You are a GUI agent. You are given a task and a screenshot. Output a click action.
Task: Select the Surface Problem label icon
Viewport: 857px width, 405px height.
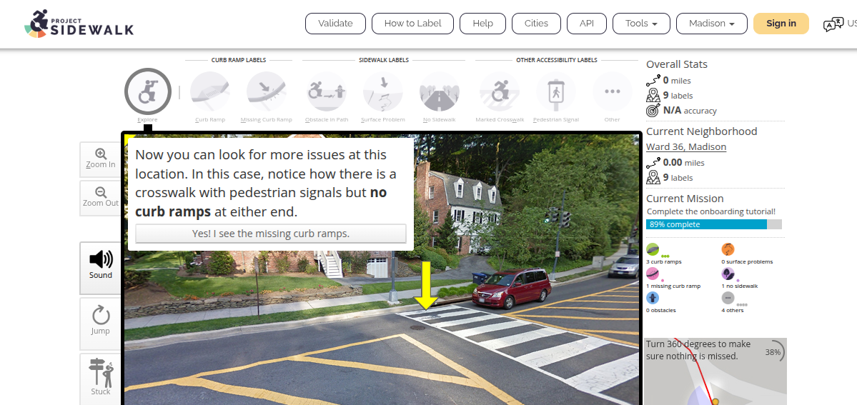point(383,91)
